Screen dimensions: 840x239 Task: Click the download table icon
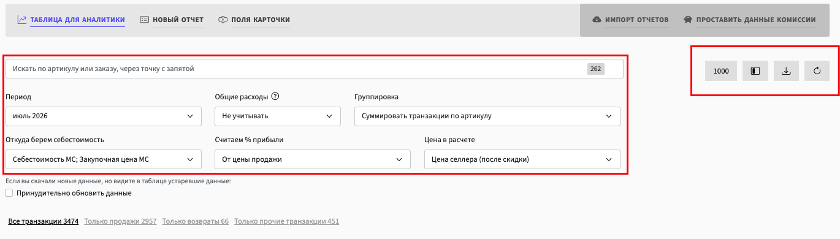(786, 71)
